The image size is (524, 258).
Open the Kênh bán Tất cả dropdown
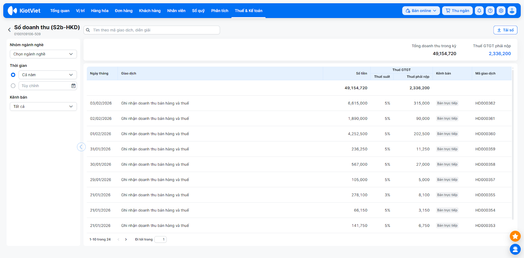click(43, 107)
